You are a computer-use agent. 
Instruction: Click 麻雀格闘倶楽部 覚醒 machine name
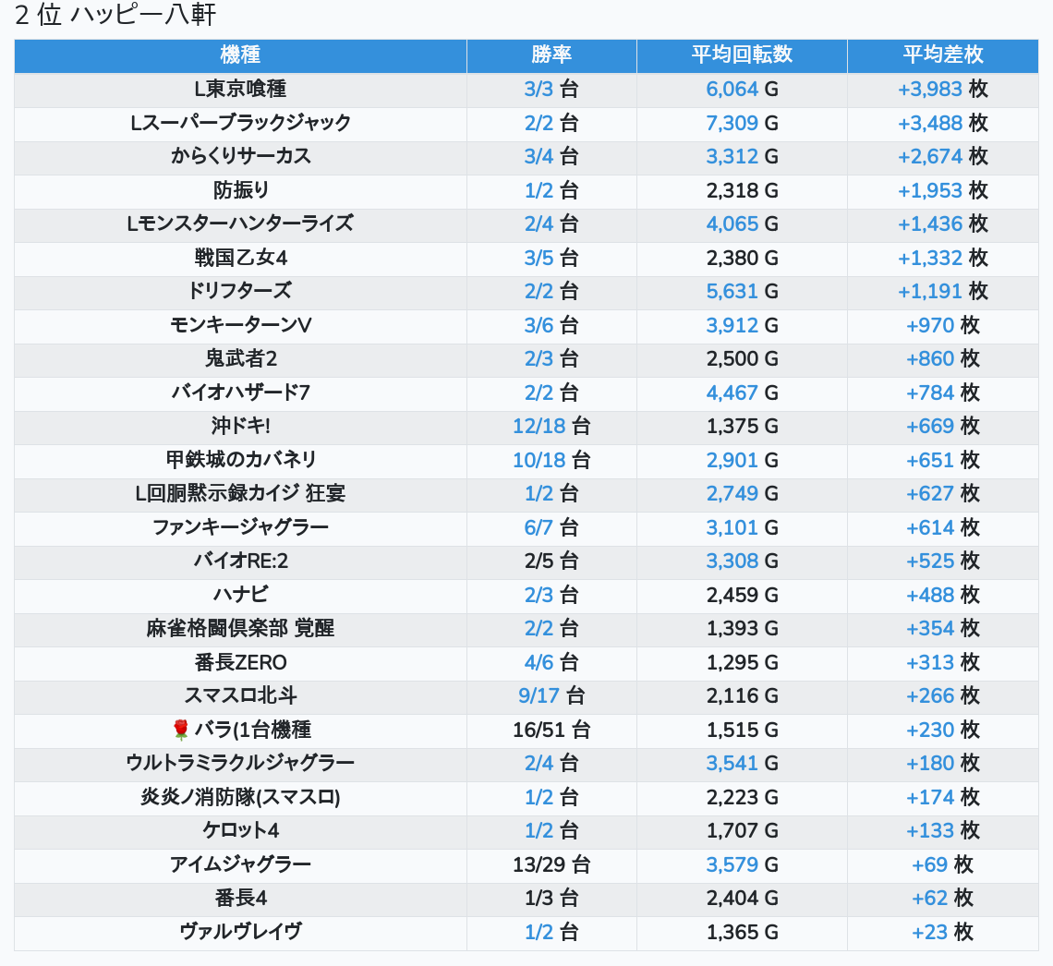[x=240, y=629]
